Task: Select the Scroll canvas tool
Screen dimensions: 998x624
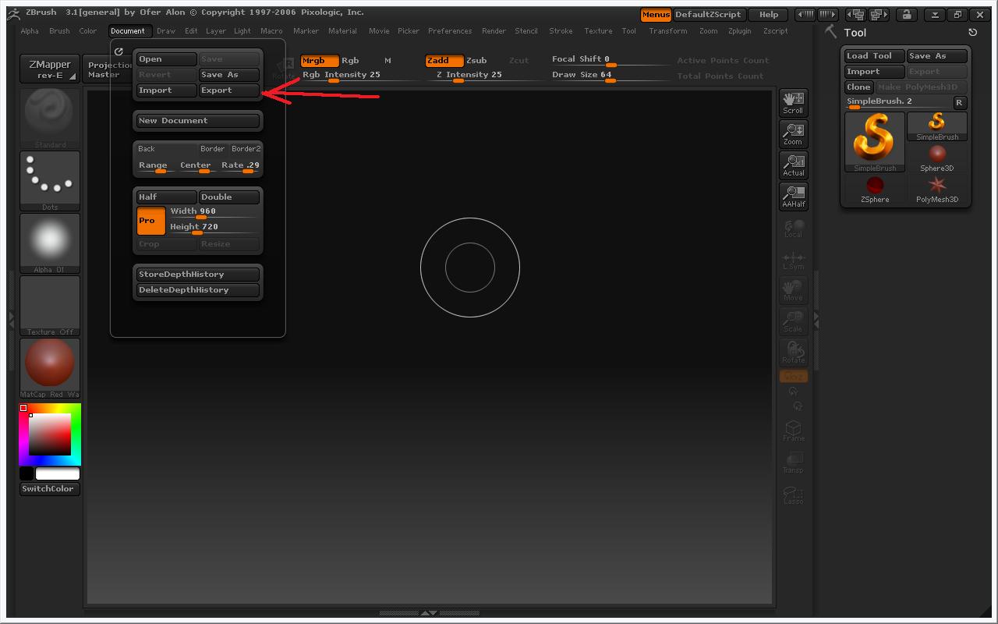Action: click(x=793, y=103)
